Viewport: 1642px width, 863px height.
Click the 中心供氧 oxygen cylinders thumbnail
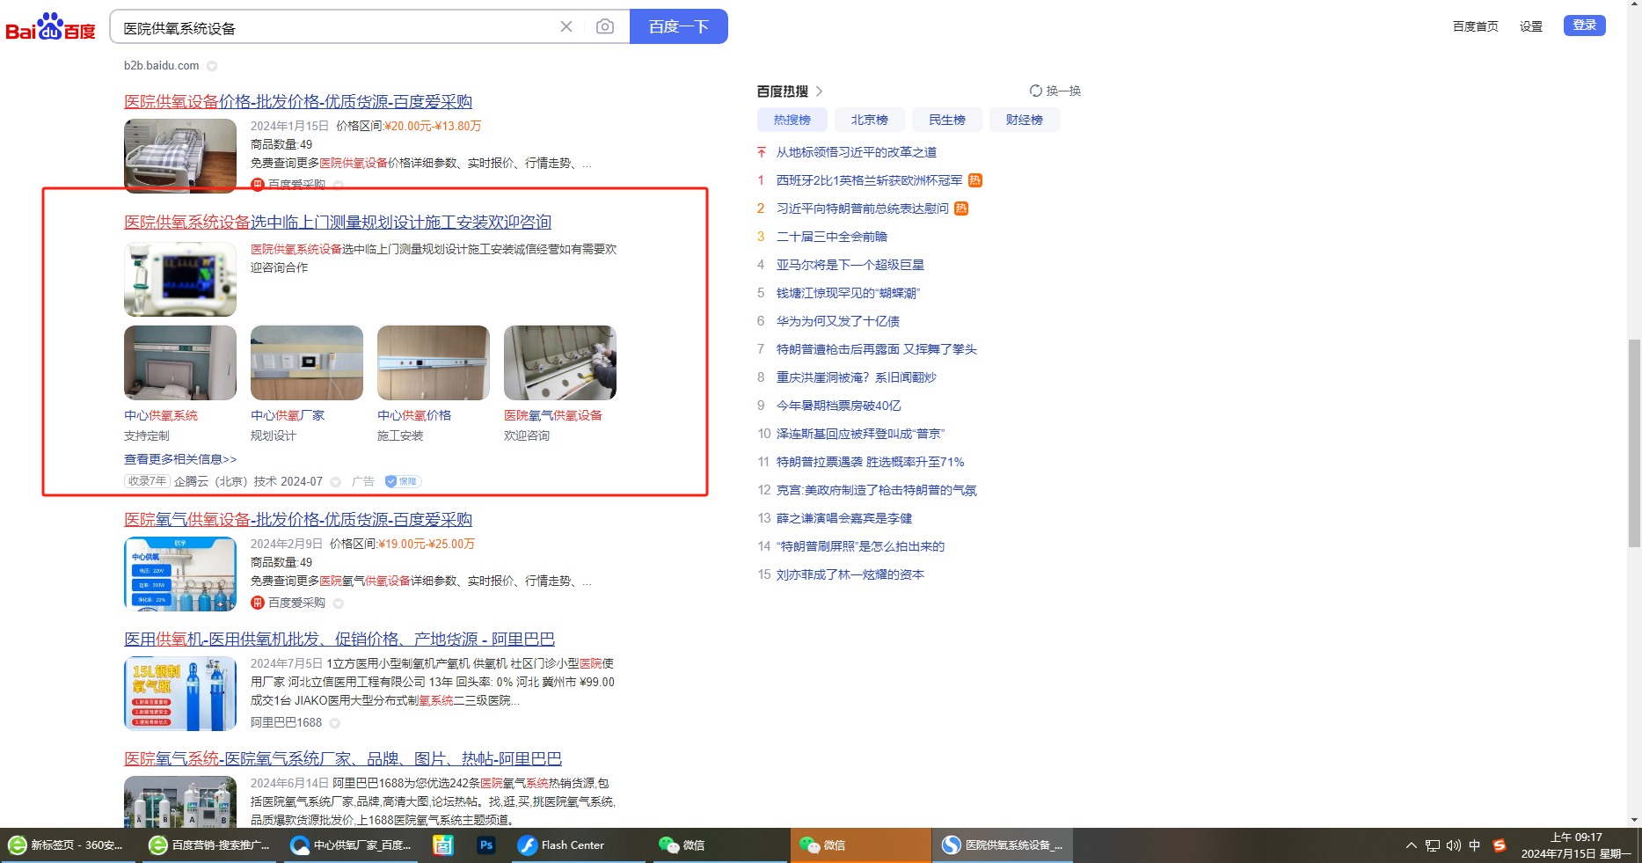[x=180, y=574]
